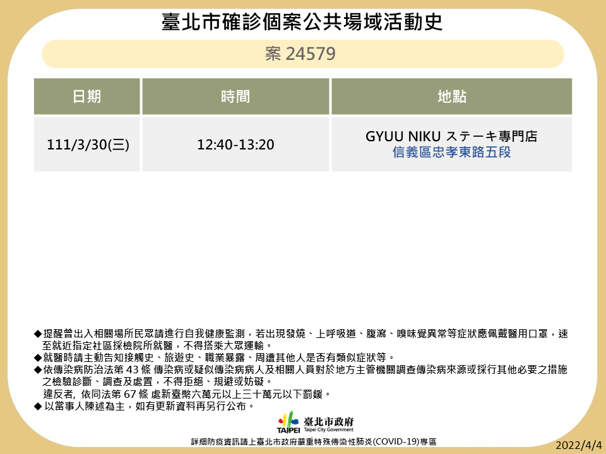The height and width of the screenshot is (454, 606).
Task: Click the 臺北市政府 logo text
Action: (x=328, y=421)
